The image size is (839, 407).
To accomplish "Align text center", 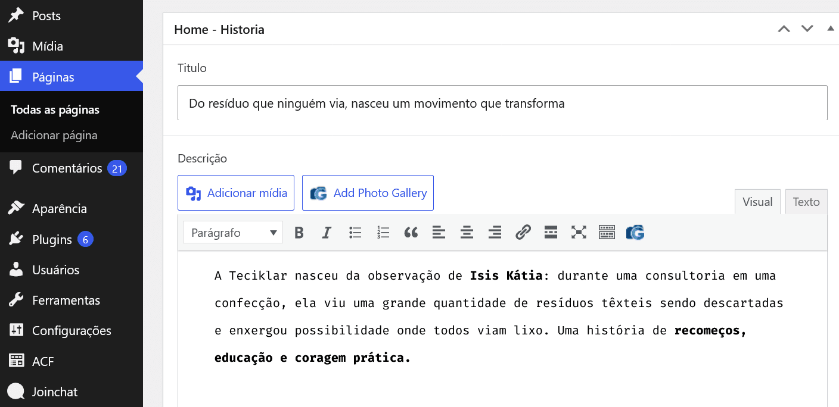I will pos(467,233).
